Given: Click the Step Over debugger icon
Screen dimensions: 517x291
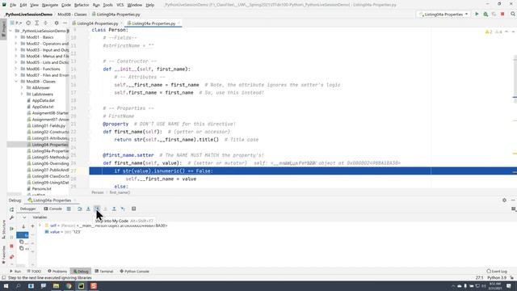Looking at the screenshot, I should [x=79, y=209].
